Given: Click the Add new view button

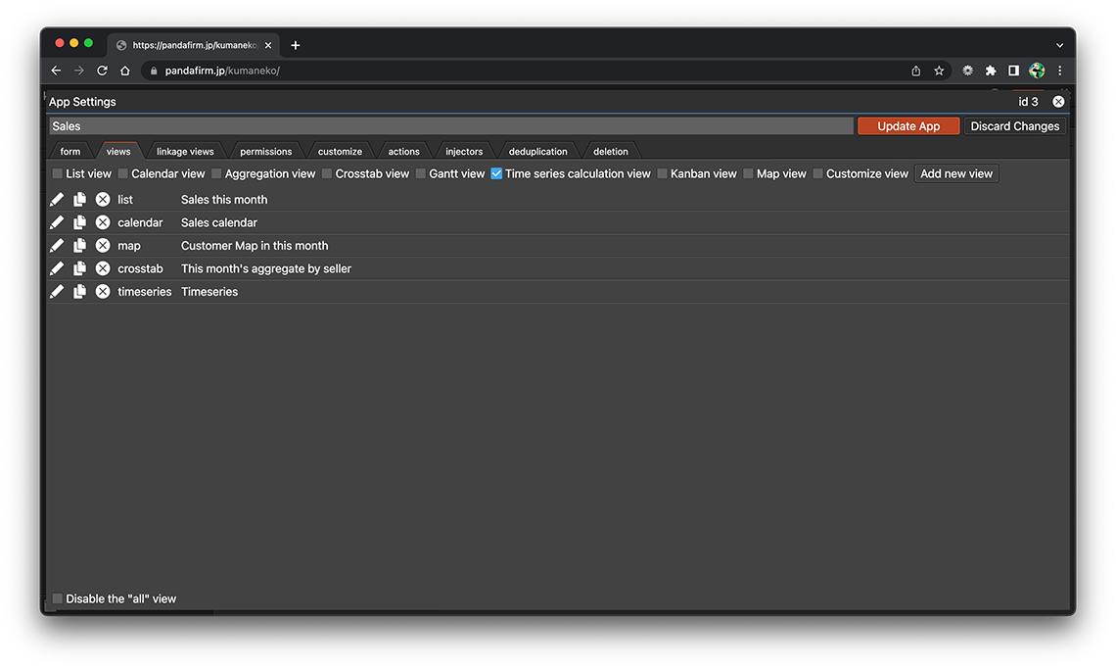Looking at the screenshot, I should click(x=956, y=173).
